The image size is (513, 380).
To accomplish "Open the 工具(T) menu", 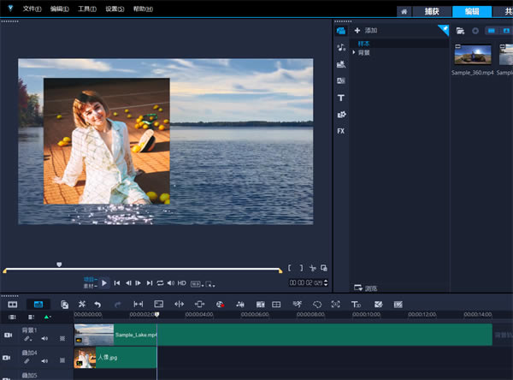I will click(x=86, y=9).
